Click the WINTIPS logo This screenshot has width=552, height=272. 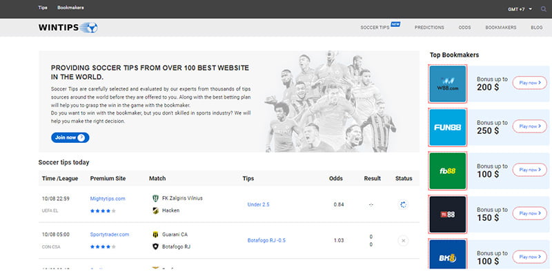tap(68, 28)
